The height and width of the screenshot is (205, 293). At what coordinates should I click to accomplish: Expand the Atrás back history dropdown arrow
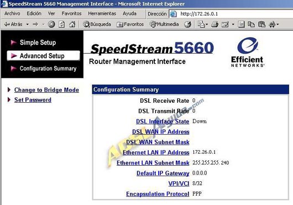28,24
